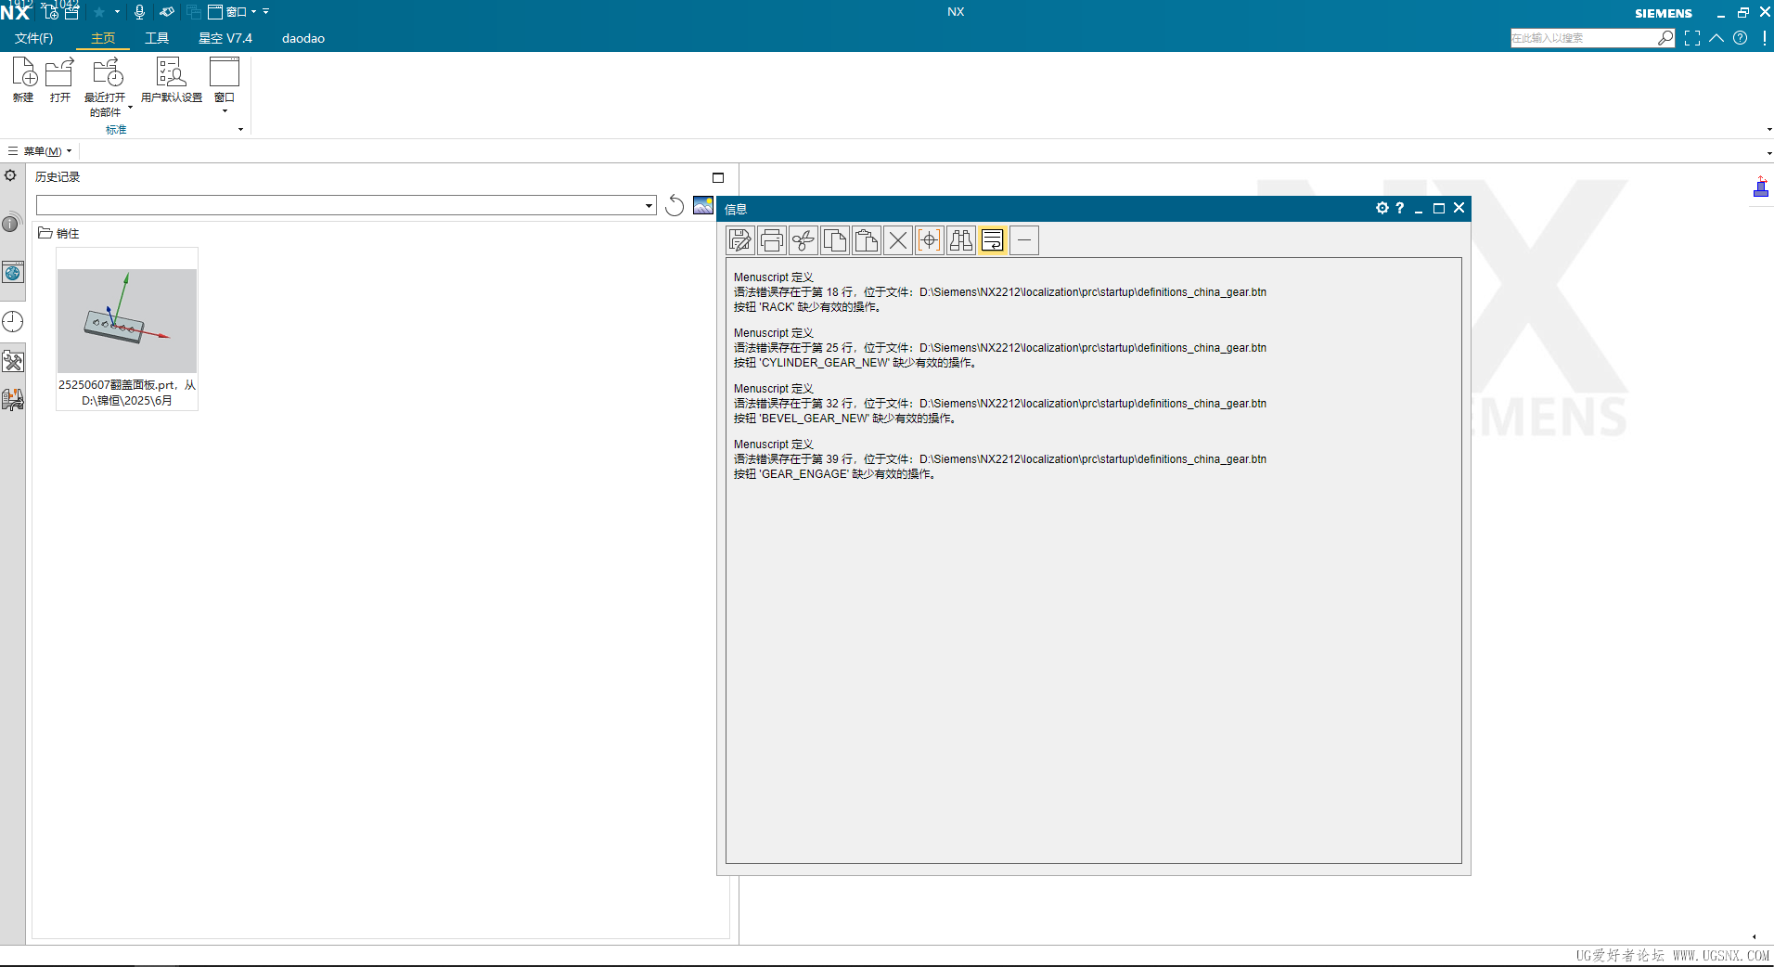Switch to the 工具 tab

pos(157,38)
